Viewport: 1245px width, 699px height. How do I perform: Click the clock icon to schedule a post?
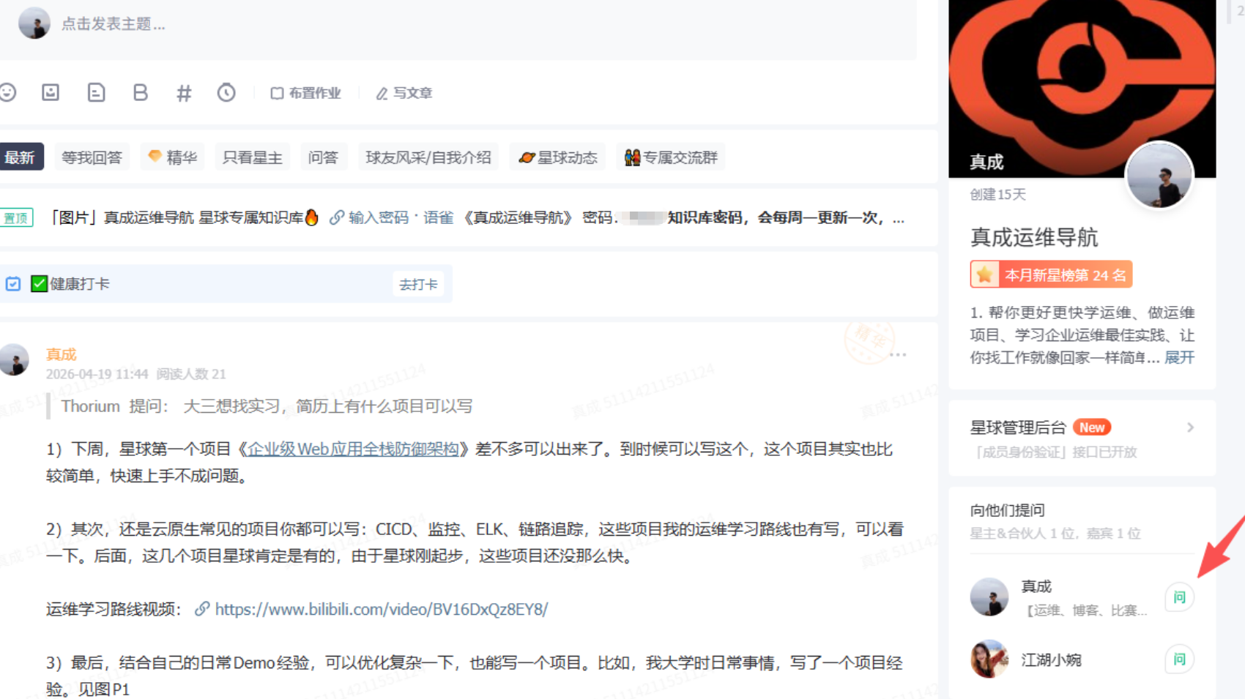pos(226,93)
